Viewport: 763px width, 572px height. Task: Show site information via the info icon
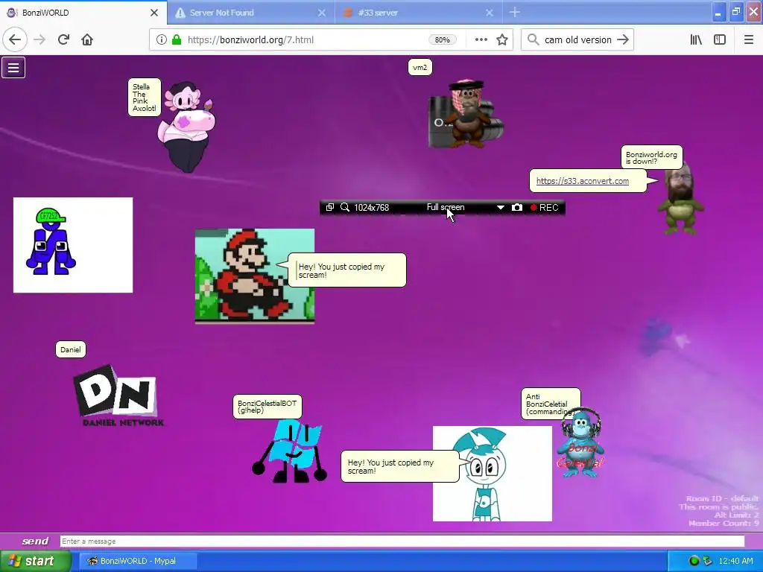pos(162,40)
